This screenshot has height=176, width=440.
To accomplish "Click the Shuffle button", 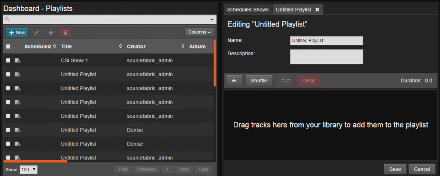I will pos(259,81).
